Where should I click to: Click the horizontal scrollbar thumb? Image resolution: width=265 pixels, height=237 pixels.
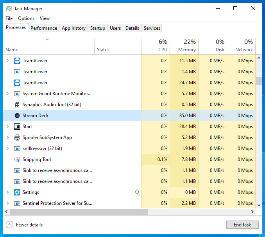pos(78,212)
